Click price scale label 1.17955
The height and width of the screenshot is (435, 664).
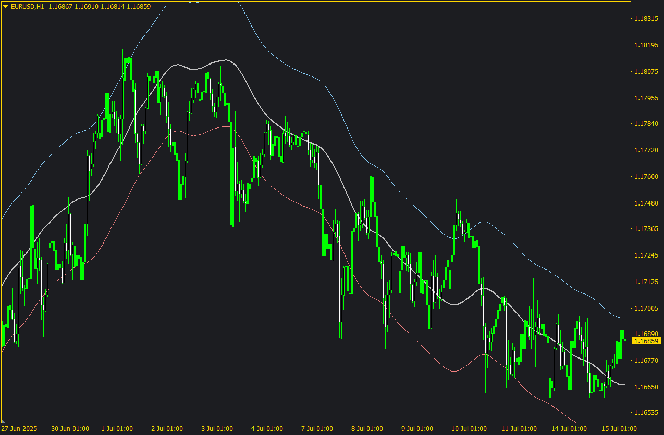pos(645,98)
